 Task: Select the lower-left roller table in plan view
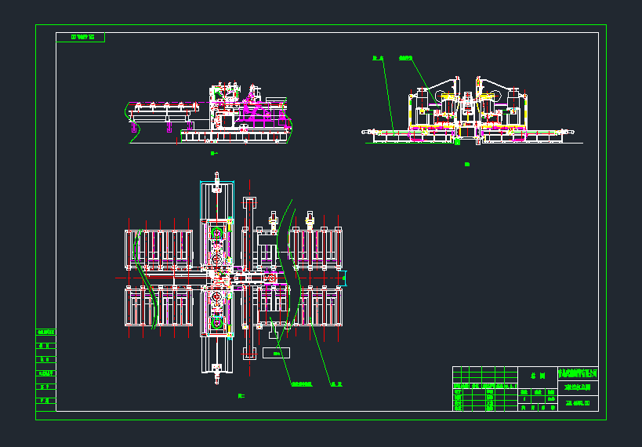coord(159,306)
